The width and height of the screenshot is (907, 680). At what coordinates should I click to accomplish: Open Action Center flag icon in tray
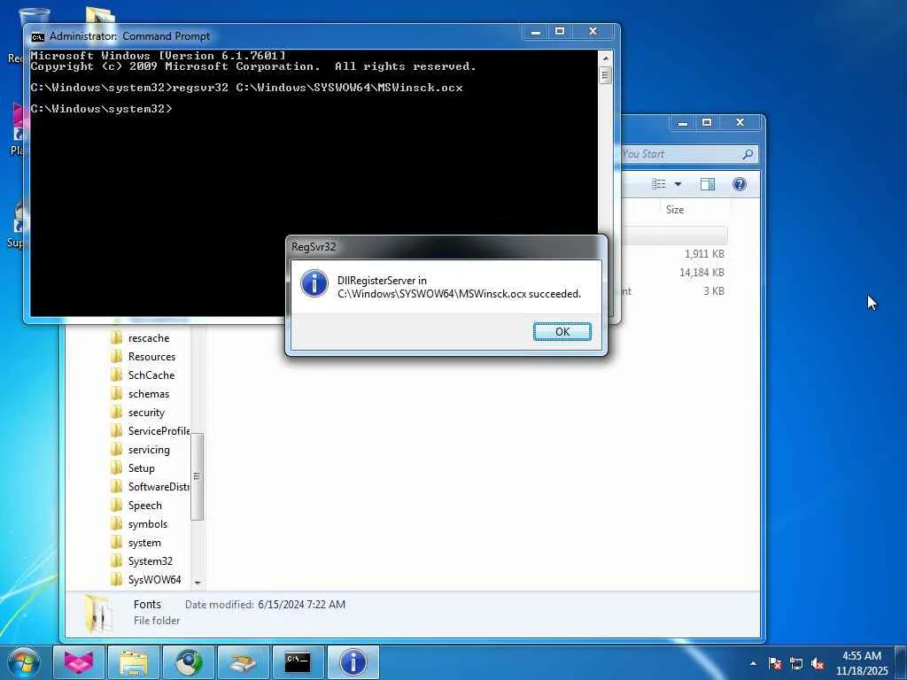tap(775, 663)
